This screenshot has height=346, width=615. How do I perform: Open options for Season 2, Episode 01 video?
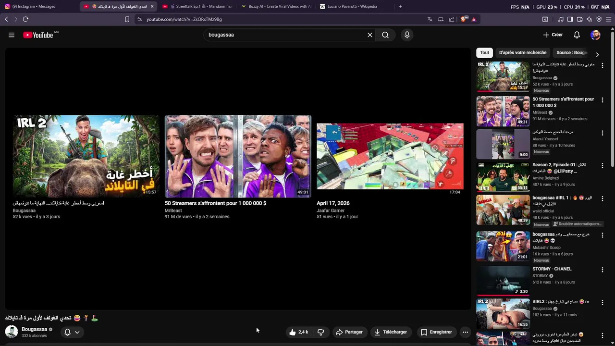point(603,166)
